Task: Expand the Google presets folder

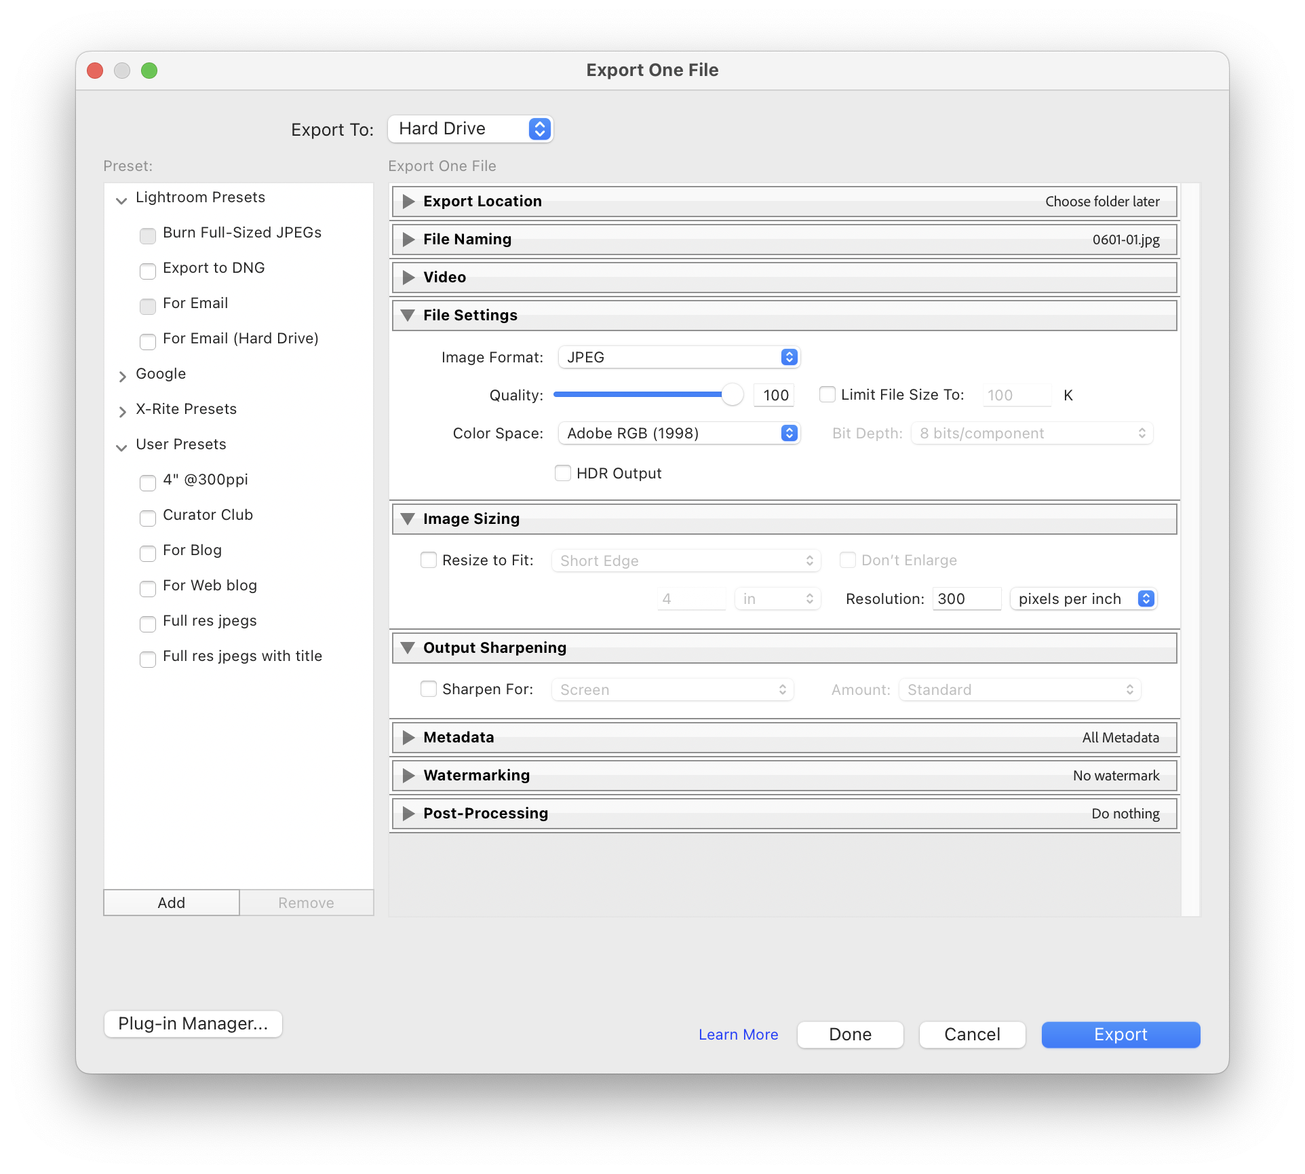Action: 122,375
